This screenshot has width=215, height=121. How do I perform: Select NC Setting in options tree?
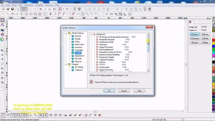pyautogui.click(x=79, y=67)
